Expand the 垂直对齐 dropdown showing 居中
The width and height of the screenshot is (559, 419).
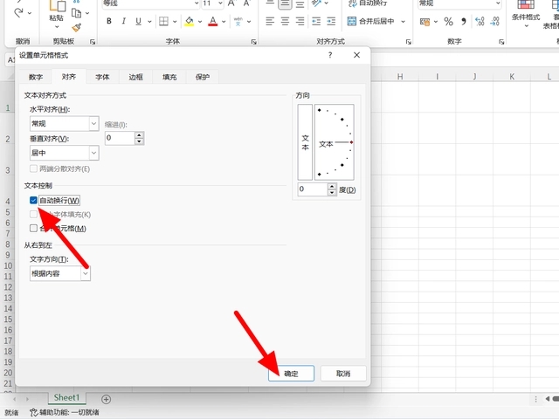64,153
